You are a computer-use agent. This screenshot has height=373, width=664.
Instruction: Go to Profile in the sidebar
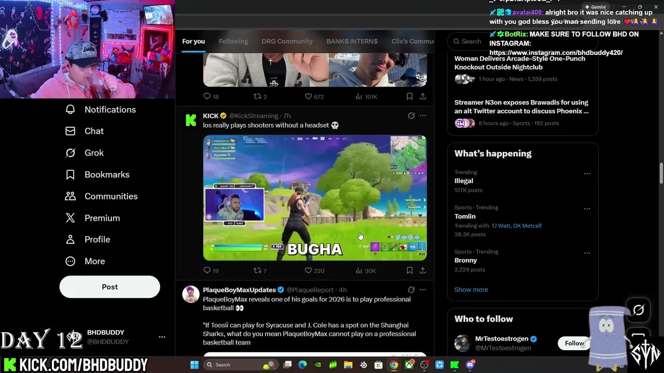pos(87,239)
